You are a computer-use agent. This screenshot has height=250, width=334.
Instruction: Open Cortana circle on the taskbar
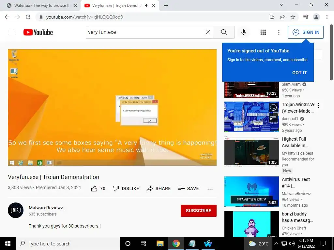click(128, 243)
